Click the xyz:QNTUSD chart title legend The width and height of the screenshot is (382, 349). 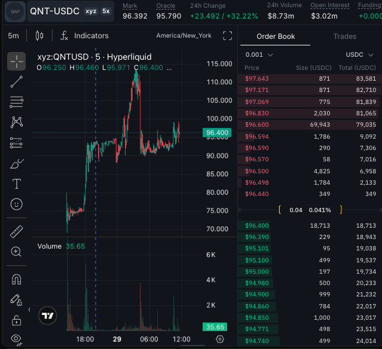pos(94,57)
